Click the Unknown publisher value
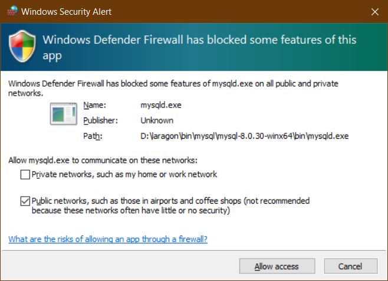Image resolution: width=388 pixels, height=281 pixels. click(x=157, y=120)
